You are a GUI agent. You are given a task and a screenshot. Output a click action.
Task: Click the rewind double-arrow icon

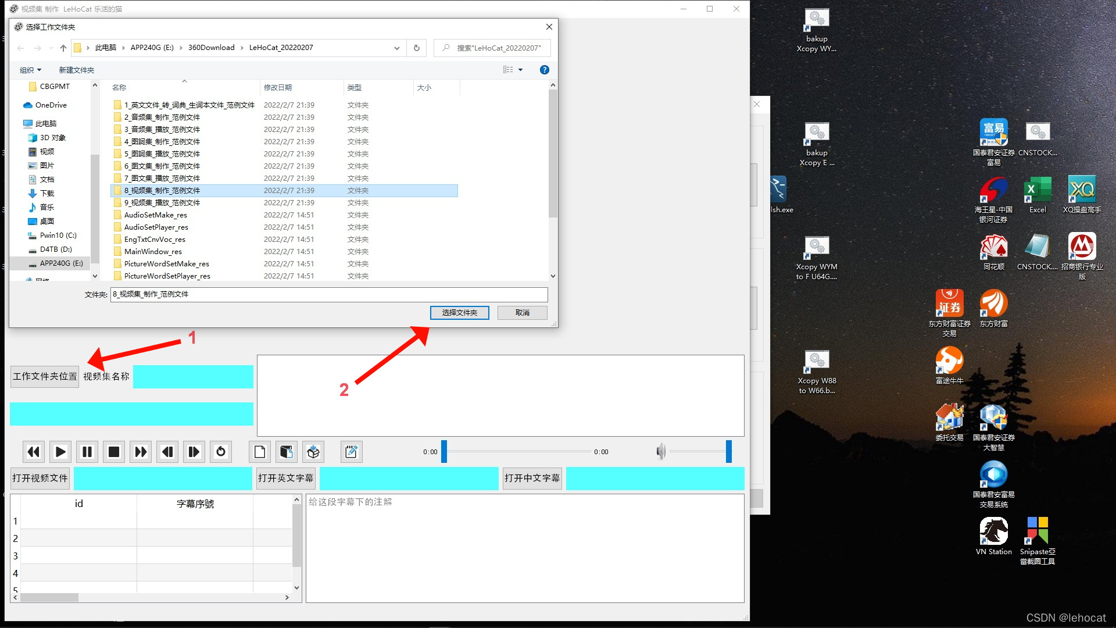click(34, 452)
